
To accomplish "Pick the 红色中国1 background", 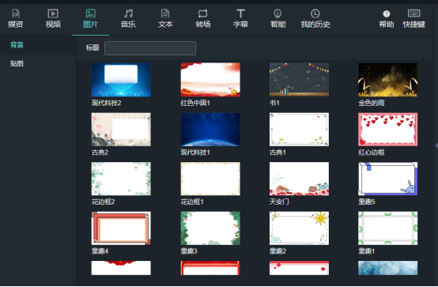I will click(210, 80).
